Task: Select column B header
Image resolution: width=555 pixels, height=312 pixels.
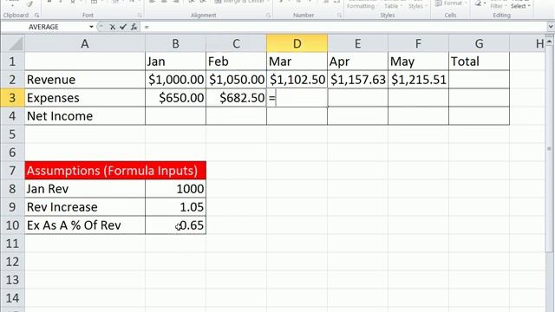Action: tap(175, 43)
